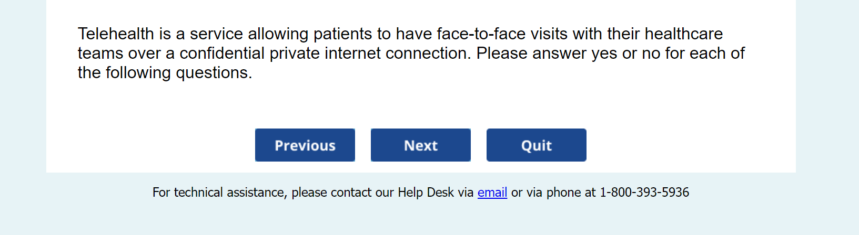859x235 pixels.
Task: Click the words 'please contact our' in footer
Action: [342, 193]
